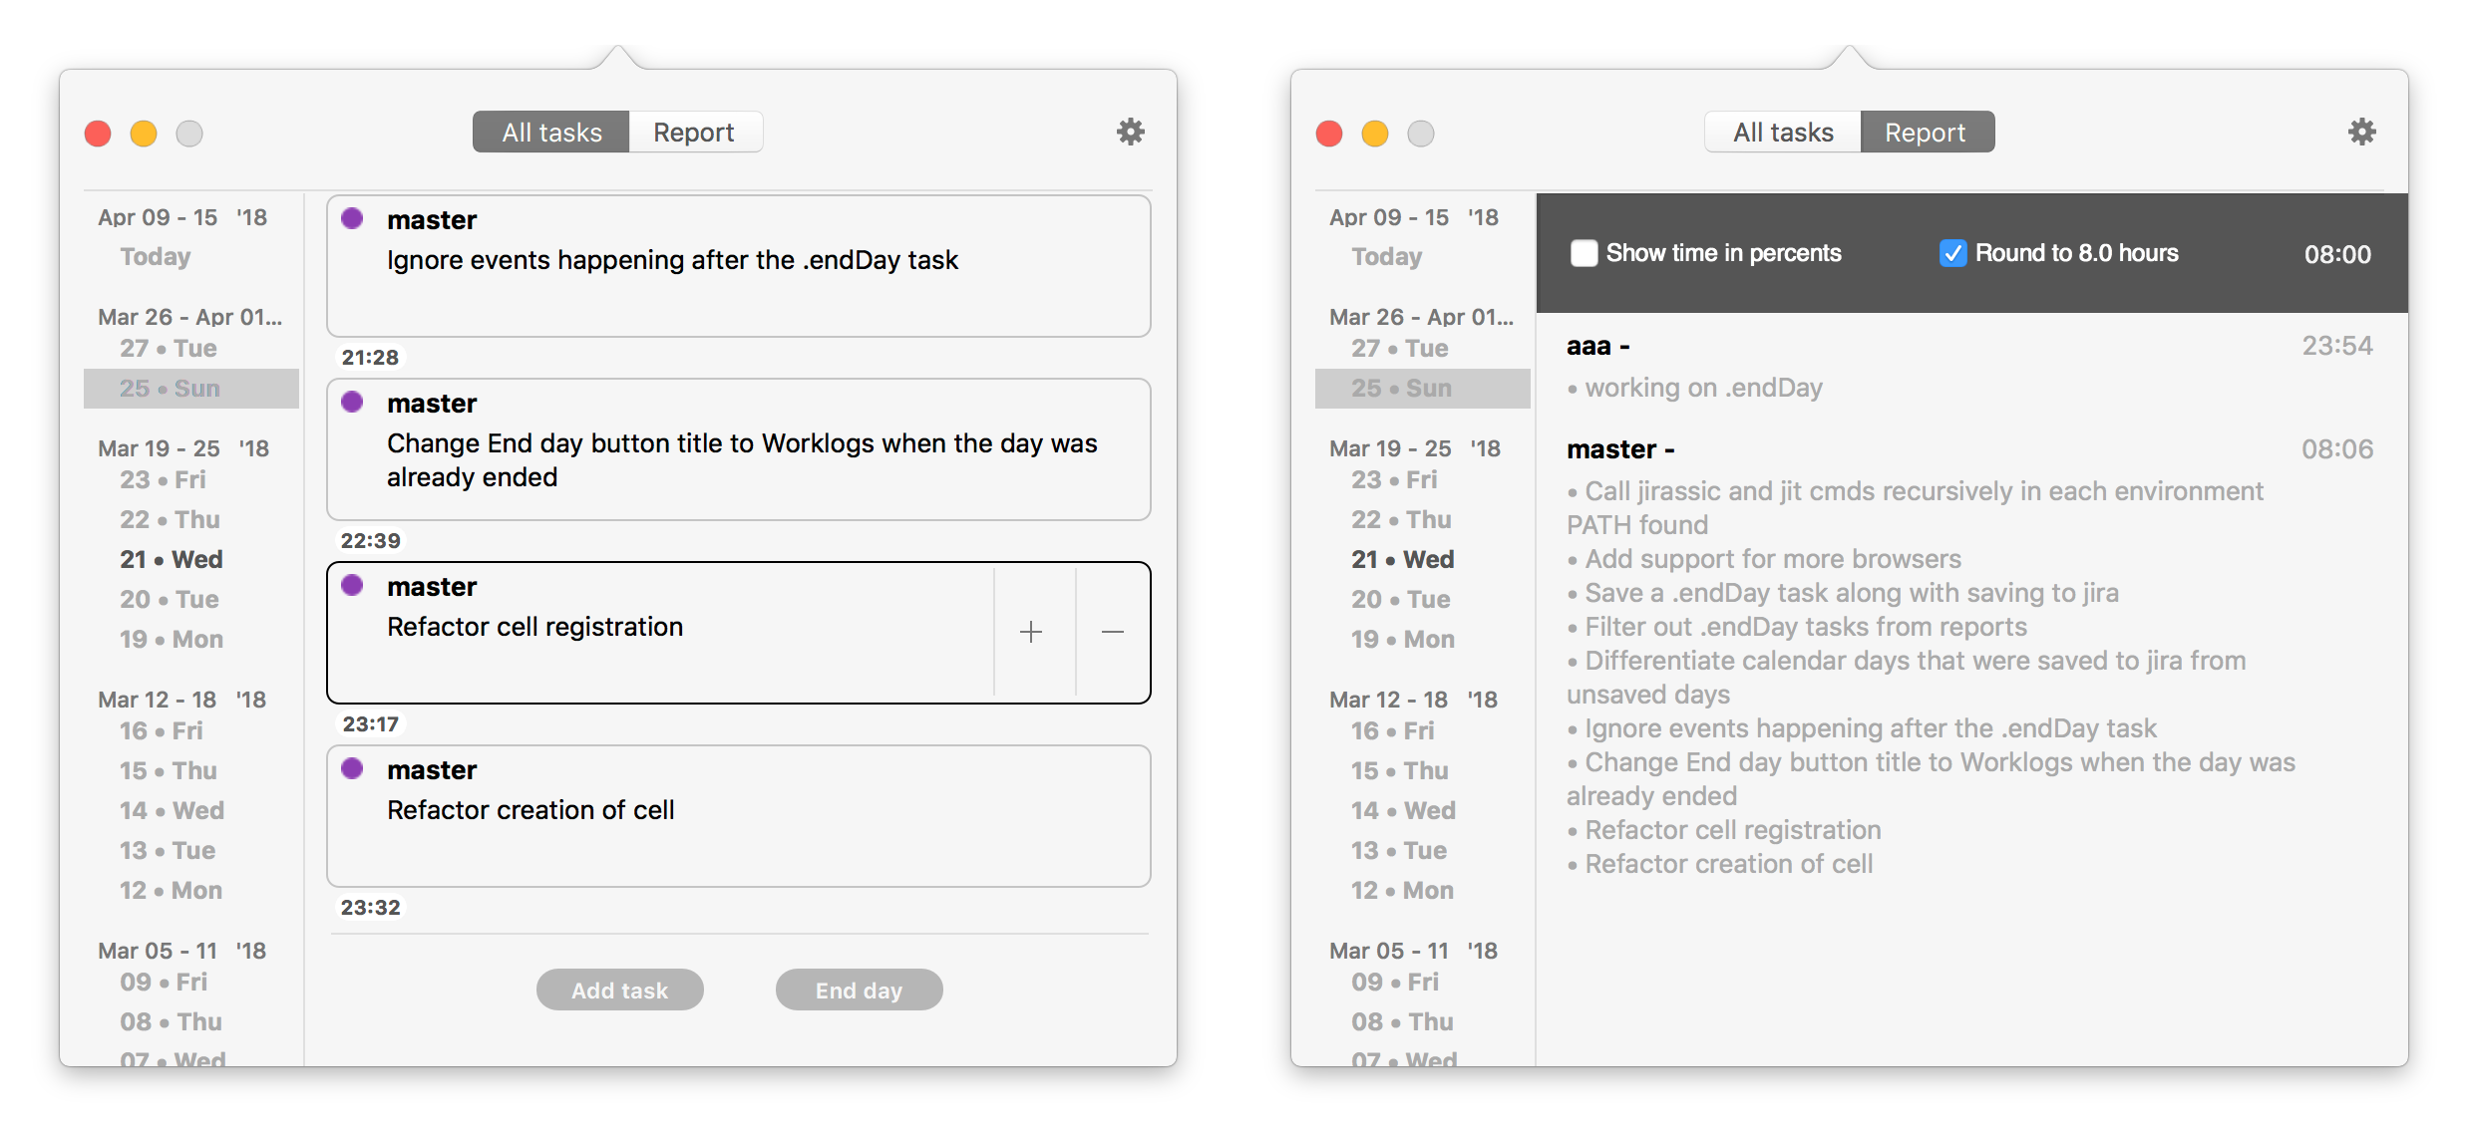This screenshot has height=1134, width=2473.
Task: Click Mar 12 - 18 week header in left sidebar
Action: click(x=181, y=700)
